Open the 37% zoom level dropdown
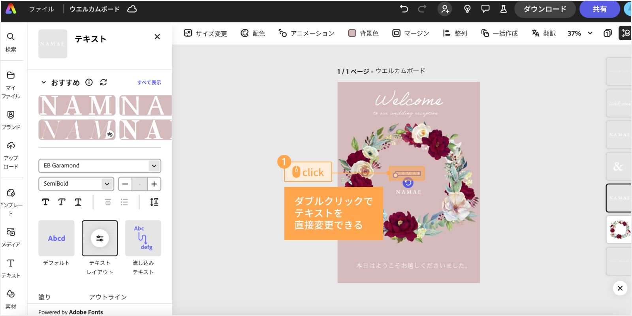The height and width of the screenshot is (316, 632). (580, 34)
